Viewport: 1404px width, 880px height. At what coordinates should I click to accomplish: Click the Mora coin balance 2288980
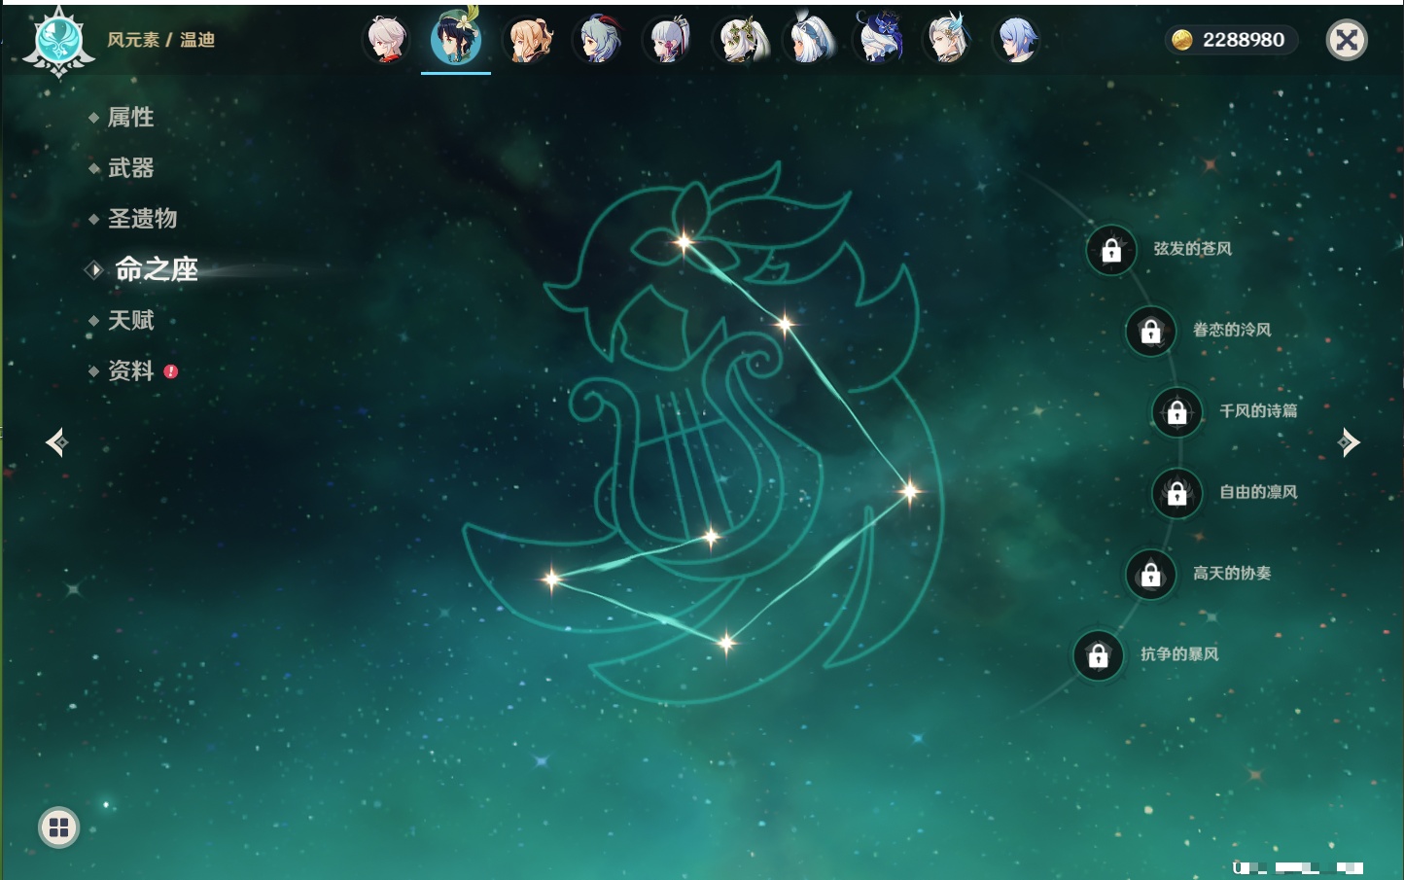click(x=1231, y=40)
